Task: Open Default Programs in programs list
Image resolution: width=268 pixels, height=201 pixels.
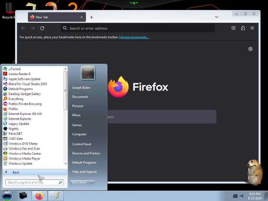Action: (x=20, y=89)
